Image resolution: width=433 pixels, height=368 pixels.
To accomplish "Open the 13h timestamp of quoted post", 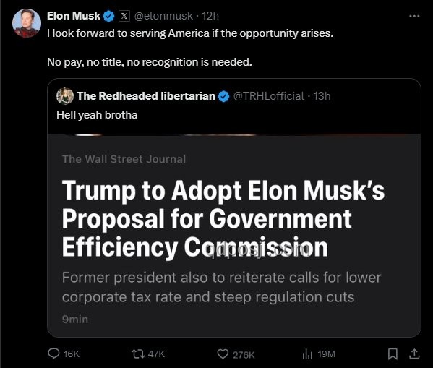I will [322, 96].
